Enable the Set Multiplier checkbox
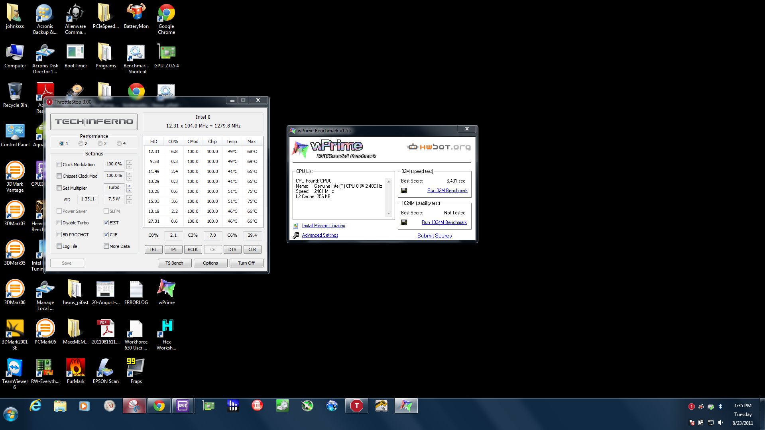This screenshot has width=765, height=430. tap(59, 188)
